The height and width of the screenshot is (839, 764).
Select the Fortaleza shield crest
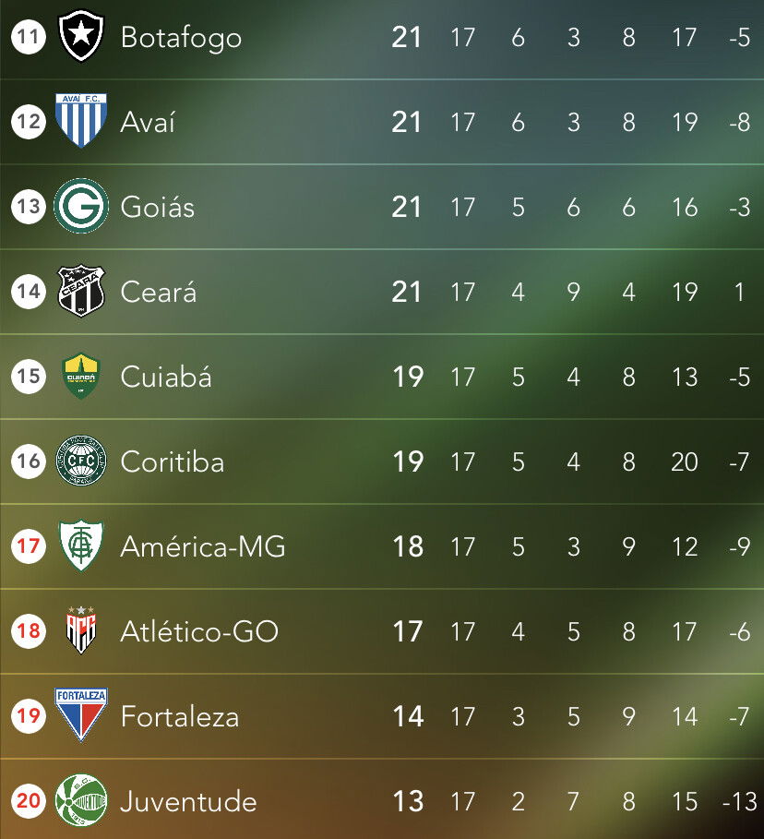(x=81, y=715)
